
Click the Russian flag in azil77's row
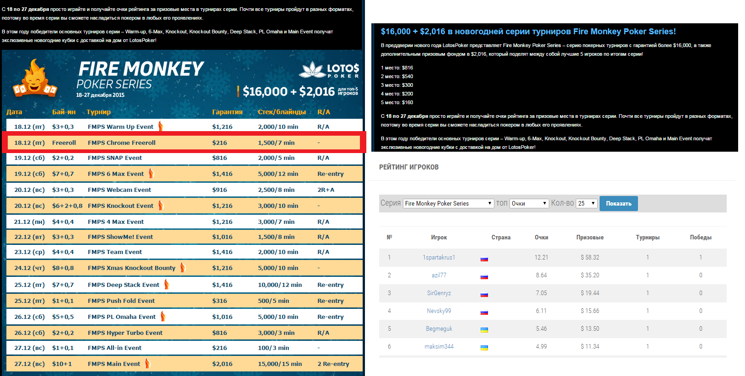click(x=484, y=276)
